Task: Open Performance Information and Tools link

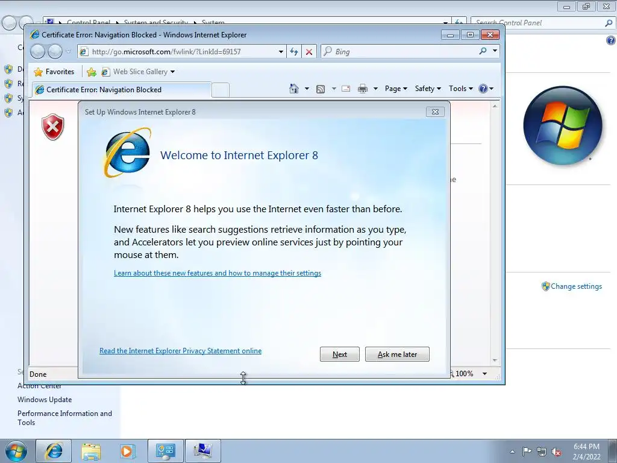Action: 64,418
